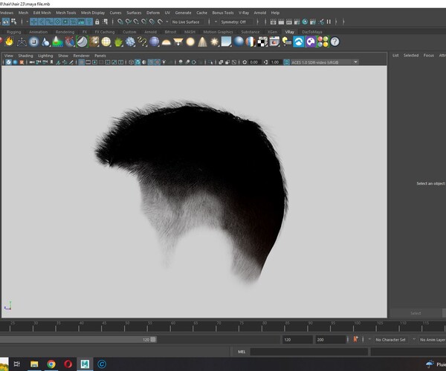Click the pause render icon in status line
The image size is (446, 371).
[329, 22]
